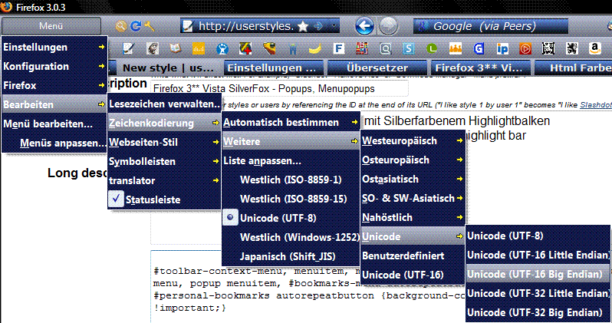Open the red play-button bookmark icon
The height and width of the screenshot is (323, 612).
pos(525,48)
